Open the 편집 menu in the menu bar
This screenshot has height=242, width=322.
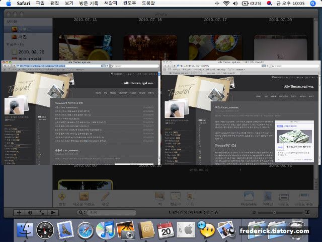[54, 4]
